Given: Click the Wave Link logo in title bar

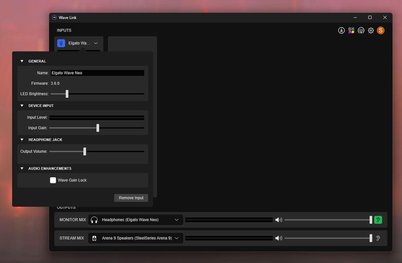Looking at the screenshot, I should click(55, 17).
